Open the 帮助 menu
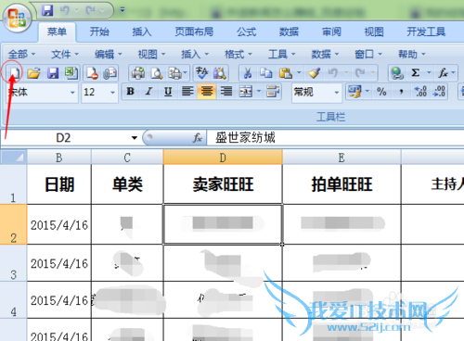Image resolution: width=464 pixels, height=341 pixels. [x=412, y=54]
